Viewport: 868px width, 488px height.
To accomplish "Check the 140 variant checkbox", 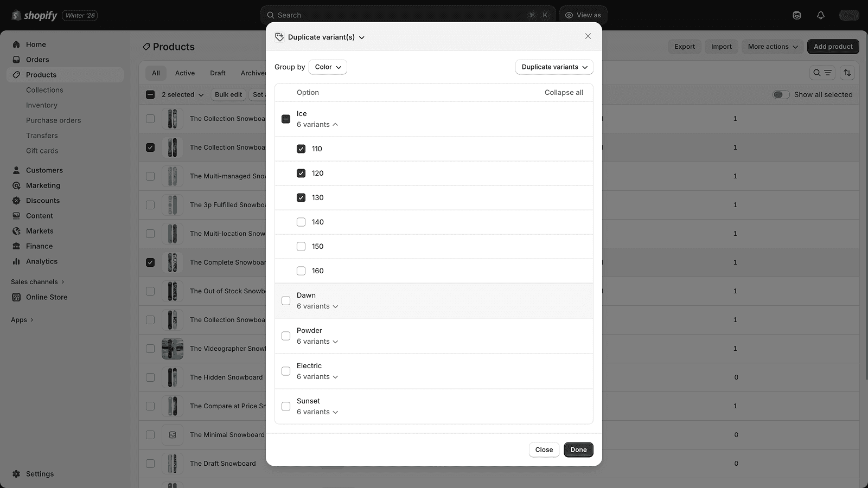I will pyautogui.click(x=301, y=222).
